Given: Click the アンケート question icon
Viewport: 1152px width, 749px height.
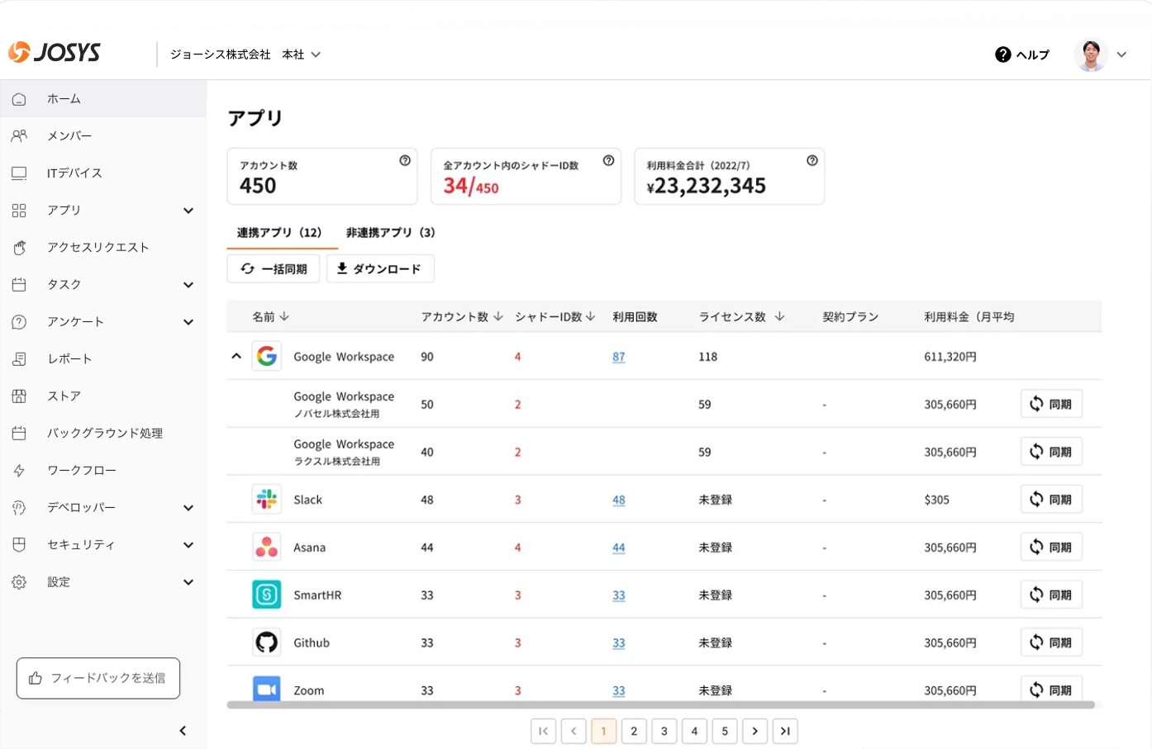Looking at the screenshot, I should (x=19, y=322).
